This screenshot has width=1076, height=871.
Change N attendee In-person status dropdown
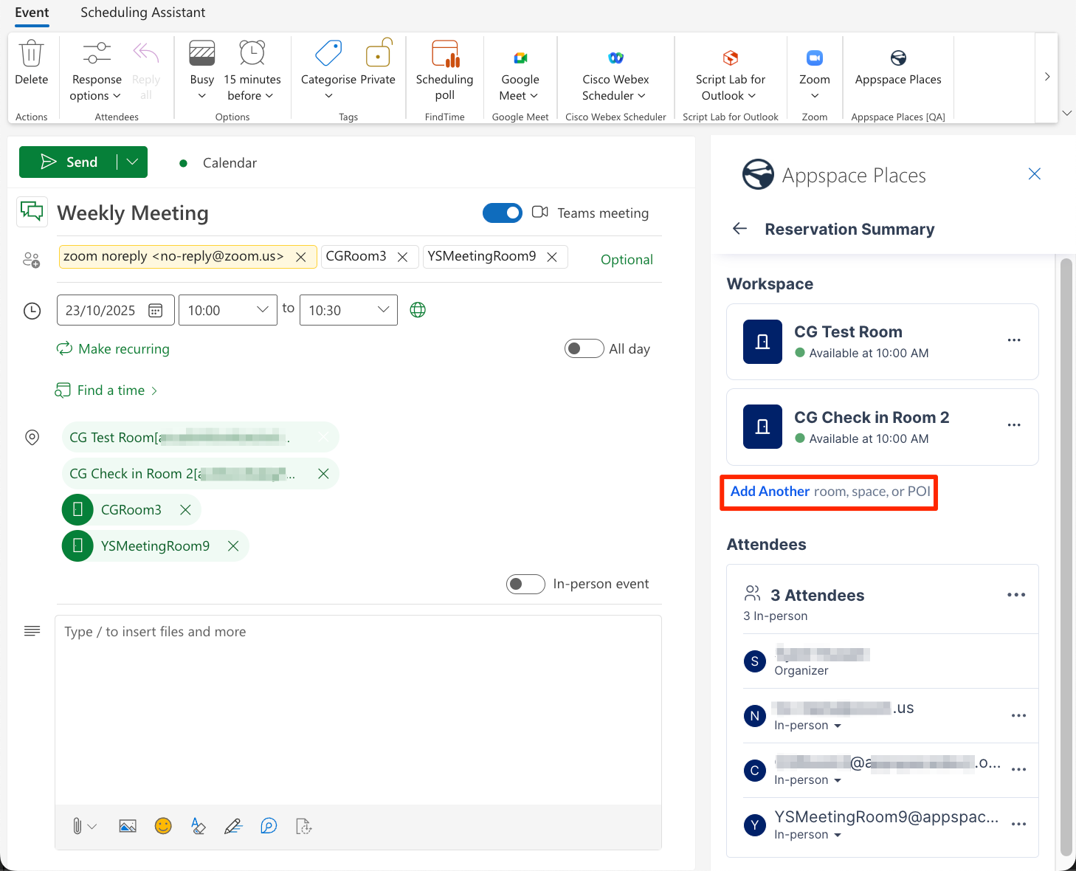click(x=807, y=726)
